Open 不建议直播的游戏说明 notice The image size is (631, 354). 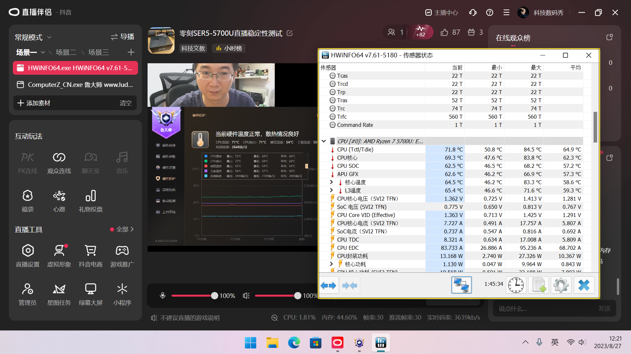[x=185, y=318]
